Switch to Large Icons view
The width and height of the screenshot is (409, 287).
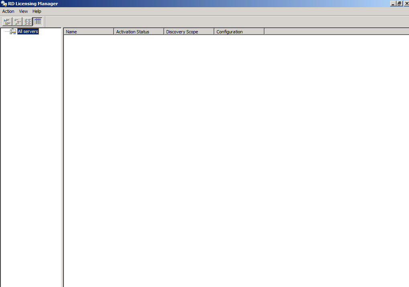point(7,21)
